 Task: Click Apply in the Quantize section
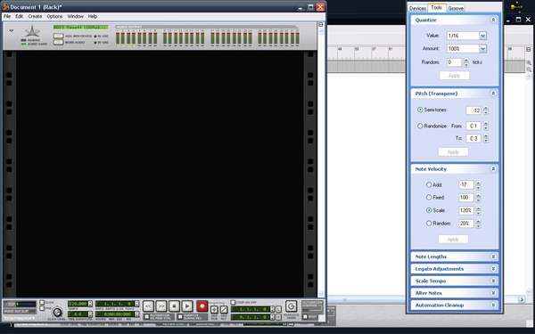click(x=454, y=76)
